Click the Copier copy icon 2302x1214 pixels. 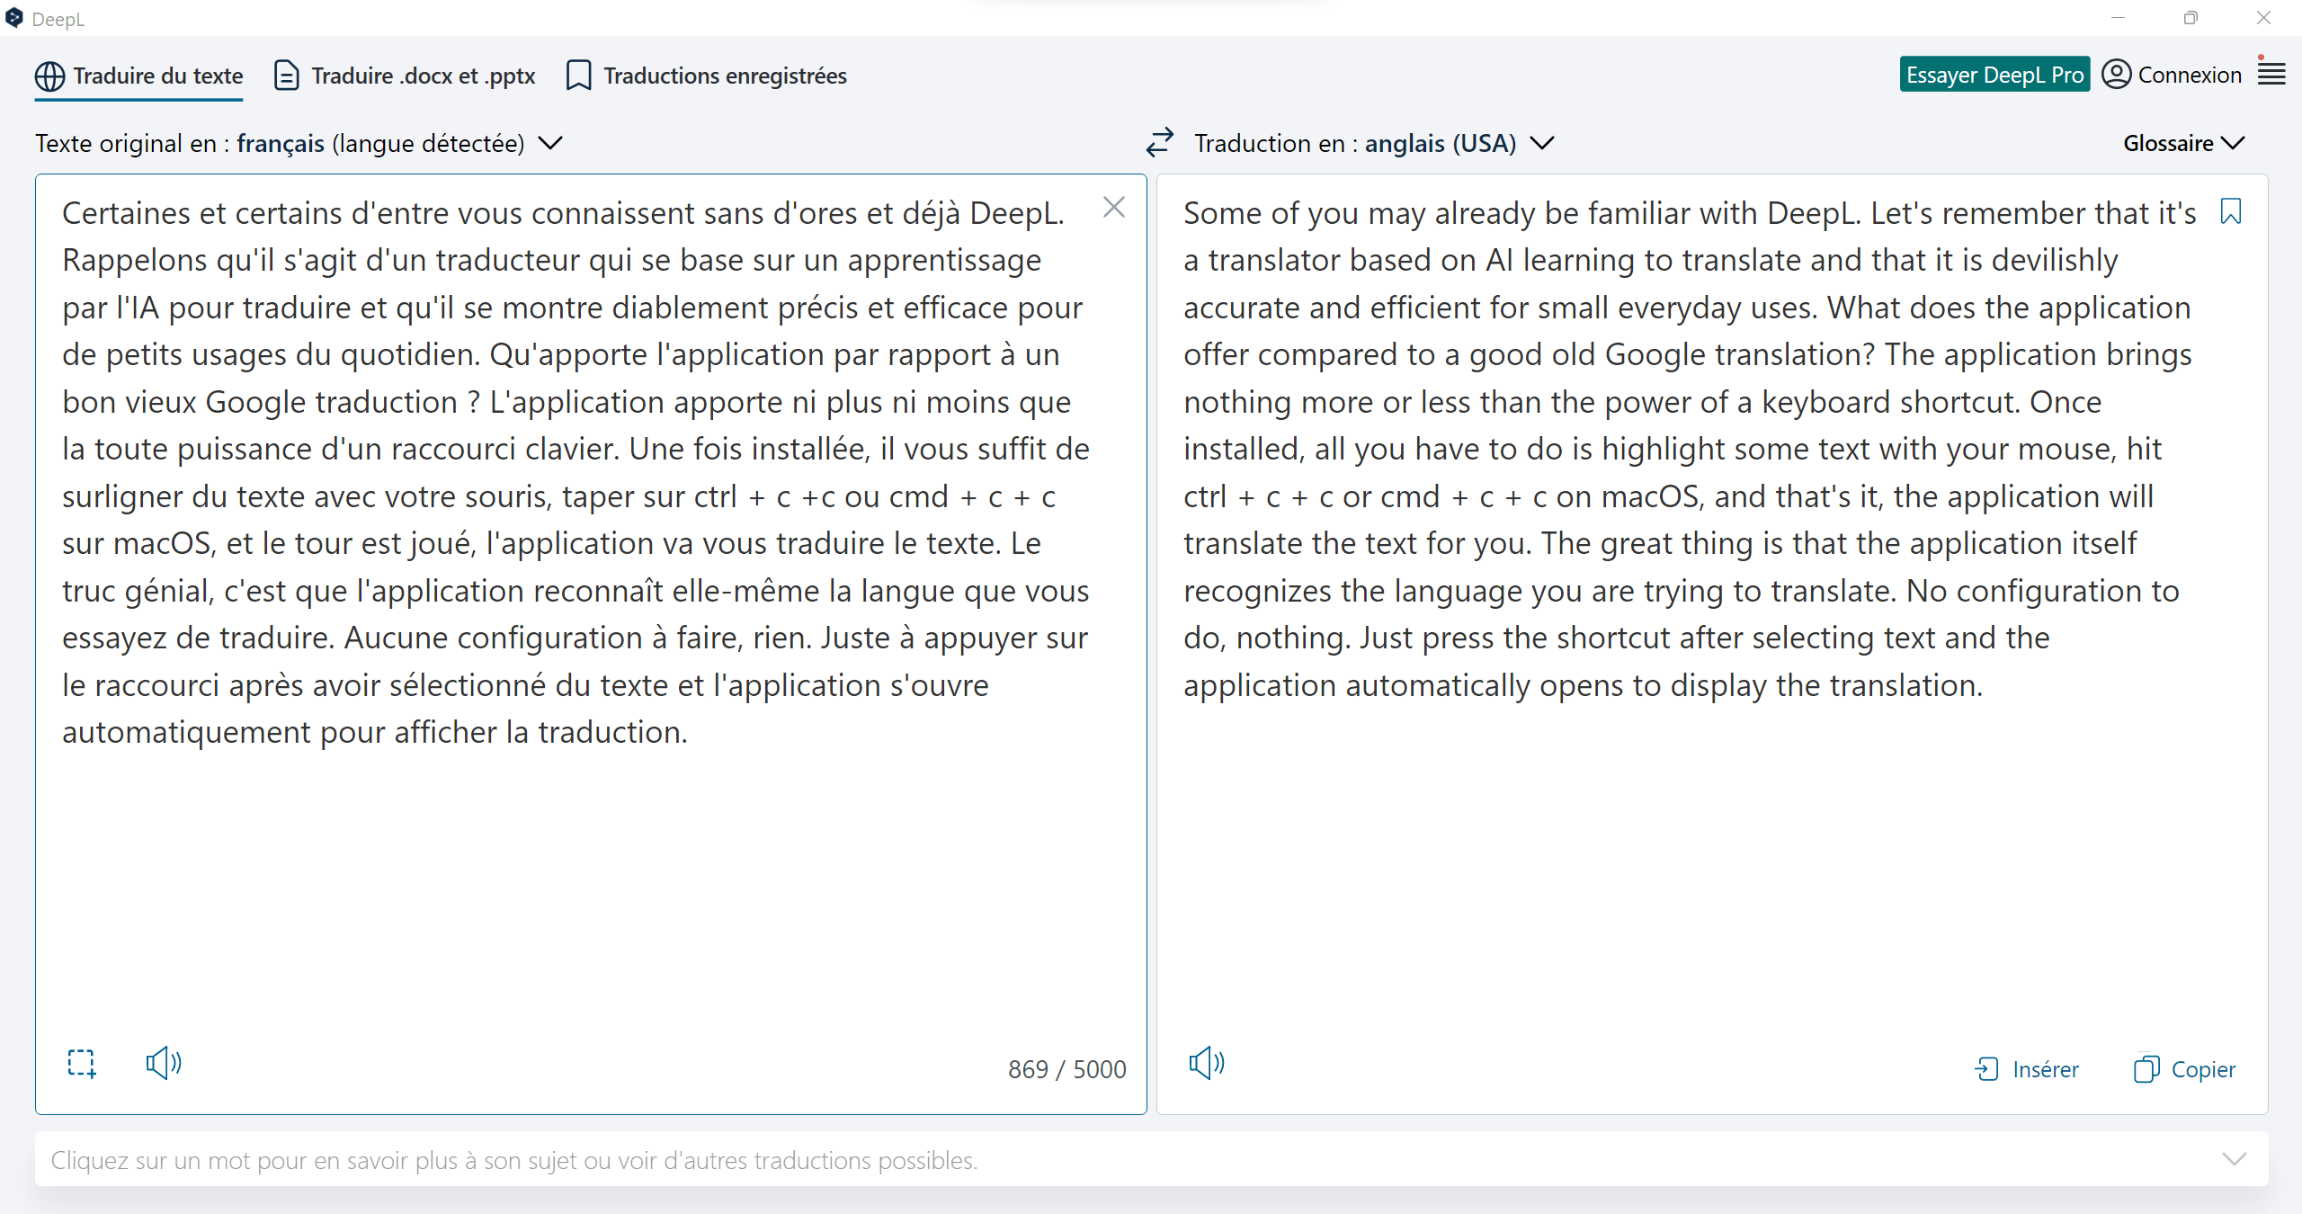(x=2146, y=1068)
